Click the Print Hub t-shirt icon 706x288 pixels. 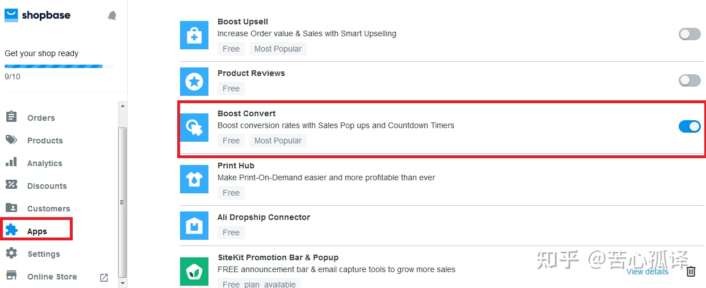(194, 179)
